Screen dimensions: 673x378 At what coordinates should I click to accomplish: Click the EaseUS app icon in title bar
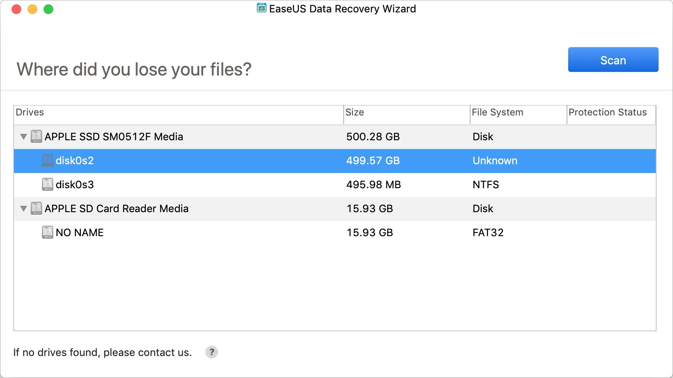click(262, 8)
